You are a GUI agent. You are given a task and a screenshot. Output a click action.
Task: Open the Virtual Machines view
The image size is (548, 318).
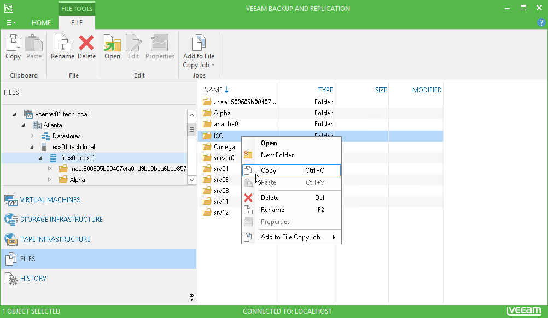click(50, 200)
